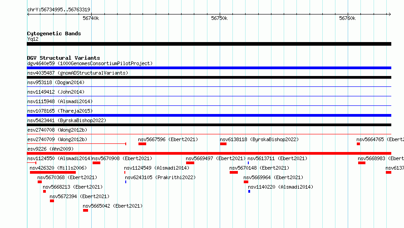Screen dimensions: 404x228
Task: Click the red nsv426320 variant bar
Action: click(x=53, y=172)
